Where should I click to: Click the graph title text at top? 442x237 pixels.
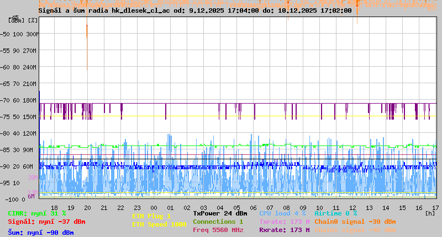tap(195, 10)
